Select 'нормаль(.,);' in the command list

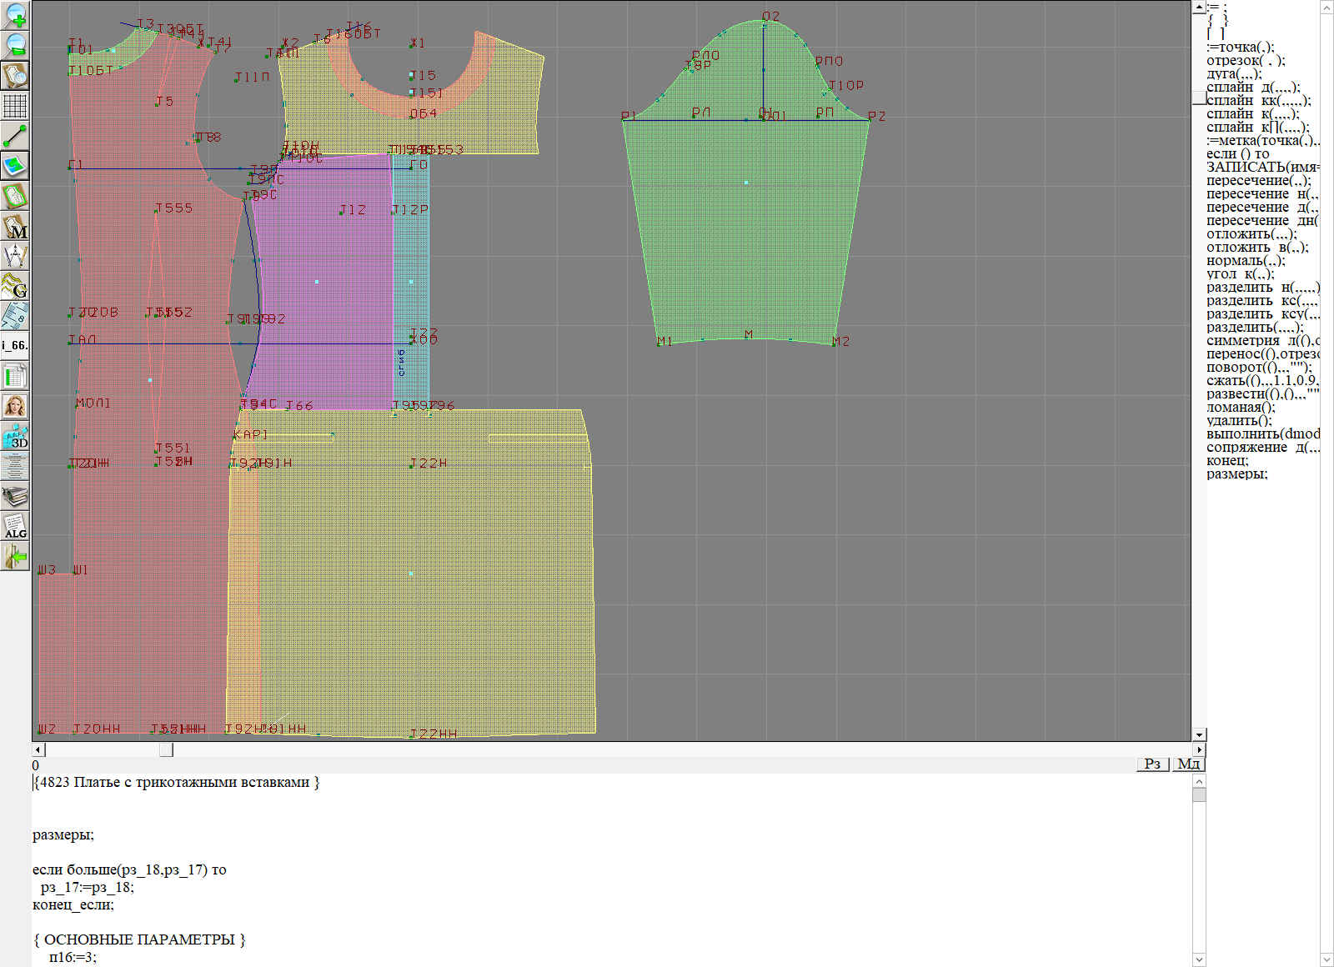tap(1246, 260)
